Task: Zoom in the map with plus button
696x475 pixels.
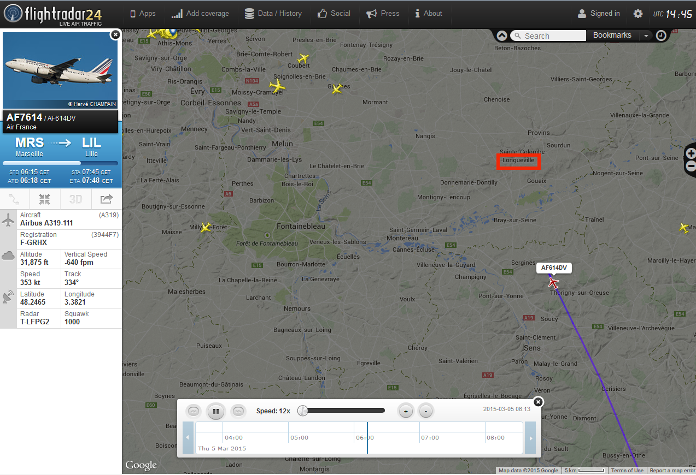Action: (691, 153)
